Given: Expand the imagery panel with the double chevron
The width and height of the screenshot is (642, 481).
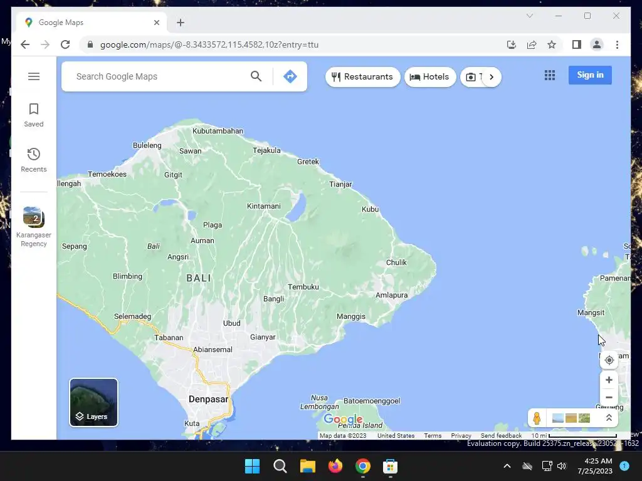Looking at the screenshot, I should pyautogui.click(x=609, y=418).
